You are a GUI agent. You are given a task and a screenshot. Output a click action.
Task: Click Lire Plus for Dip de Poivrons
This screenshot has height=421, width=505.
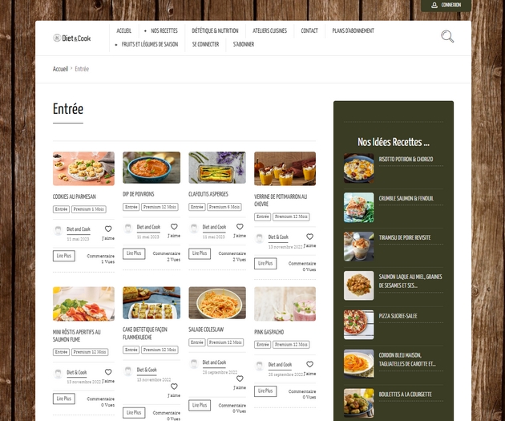(x=134, y=253)
